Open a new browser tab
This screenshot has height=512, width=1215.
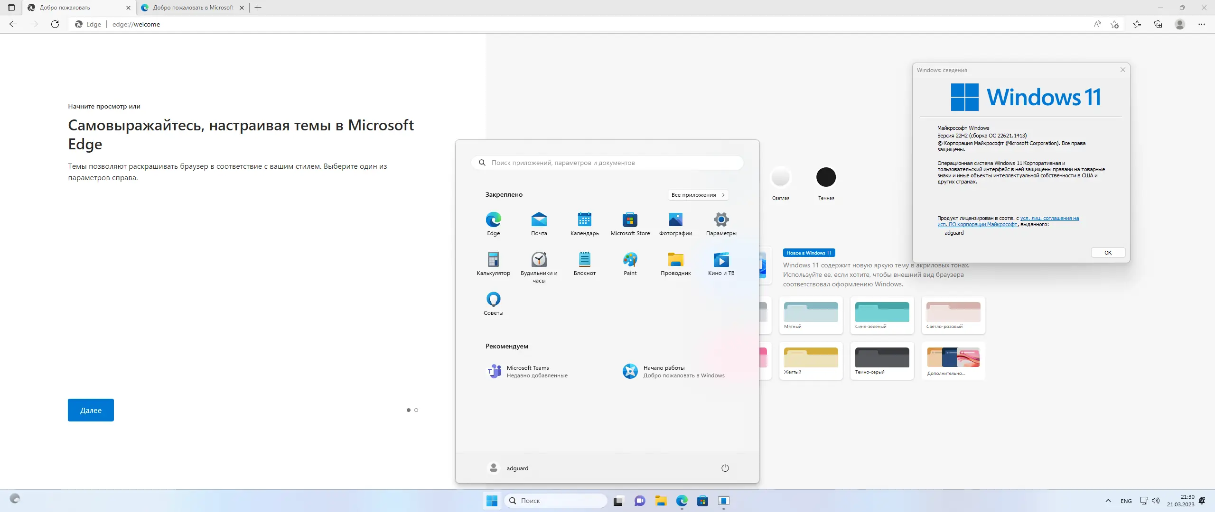[258, 8]
